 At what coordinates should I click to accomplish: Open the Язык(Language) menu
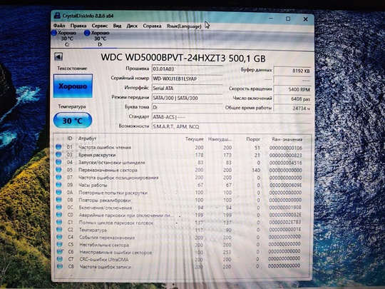tap(184, 26)
